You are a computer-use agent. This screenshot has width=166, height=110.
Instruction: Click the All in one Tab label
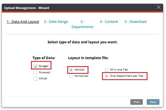(x=119, y=70)
